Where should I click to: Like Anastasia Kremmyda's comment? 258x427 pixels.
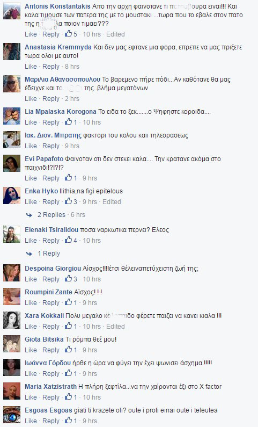31,67
